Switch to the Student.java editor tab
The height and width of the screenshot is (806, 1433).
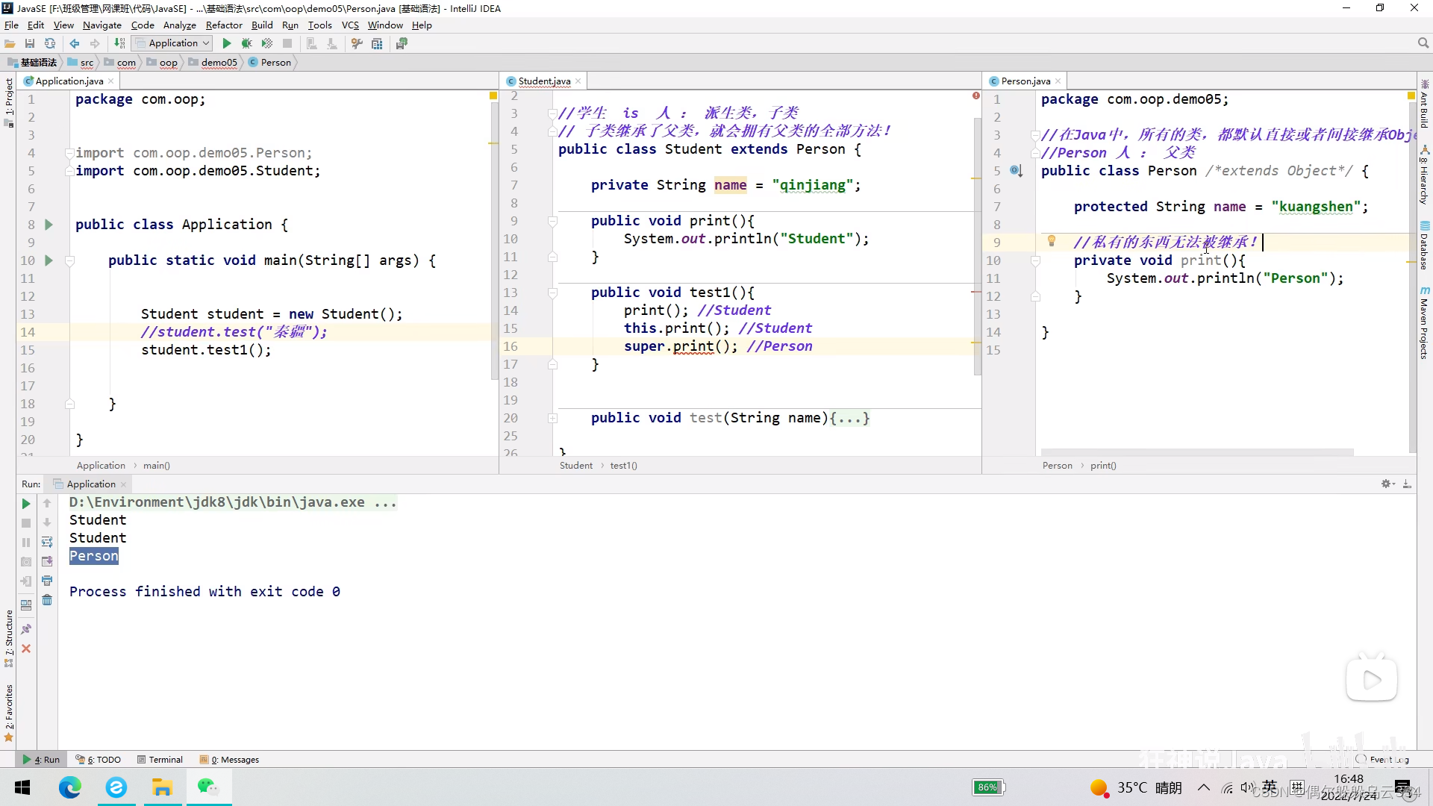point(543,81)
